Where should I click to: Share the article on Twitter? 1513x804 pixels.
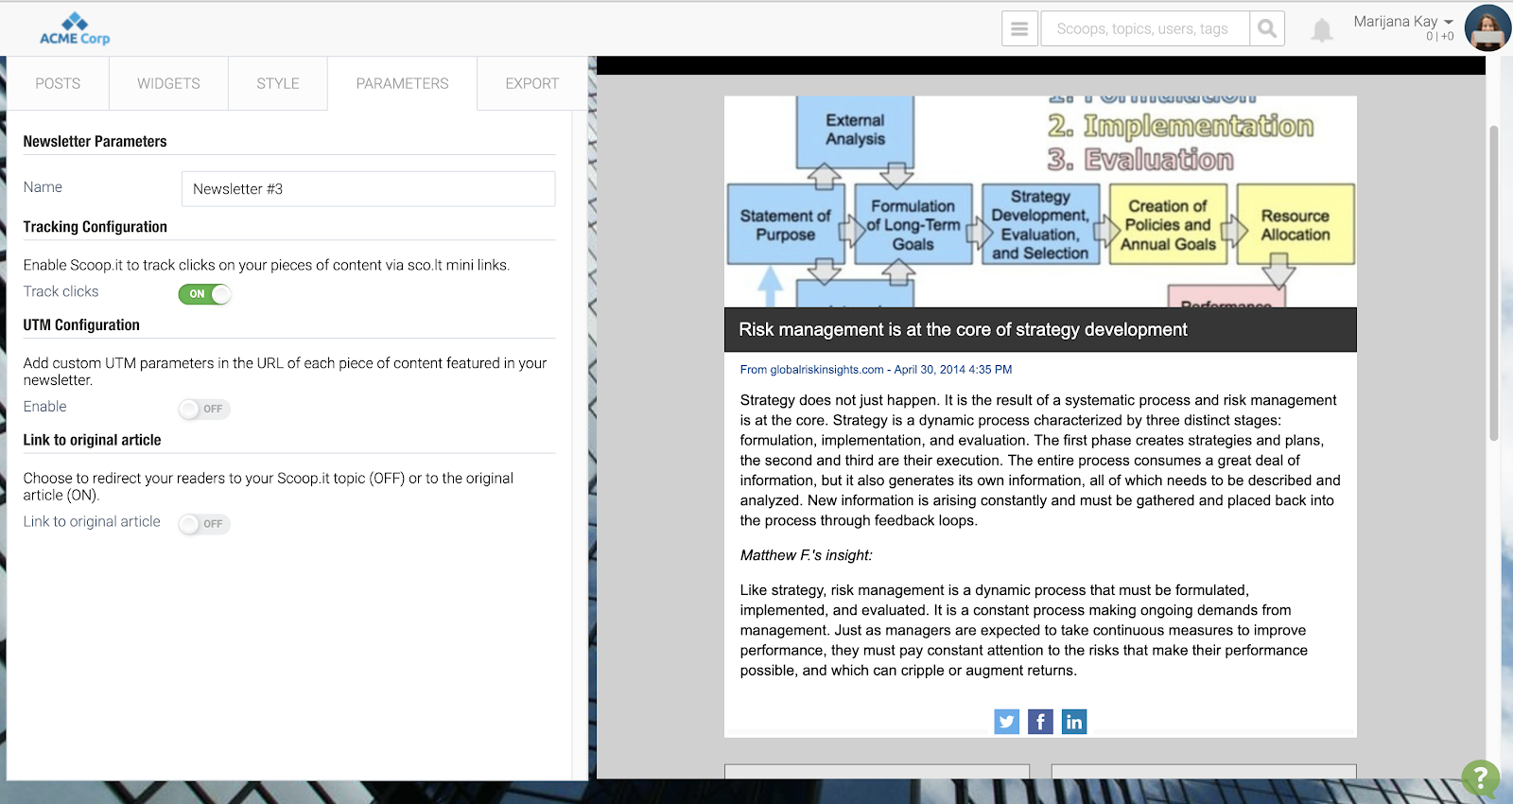[x=1006, y=722]
